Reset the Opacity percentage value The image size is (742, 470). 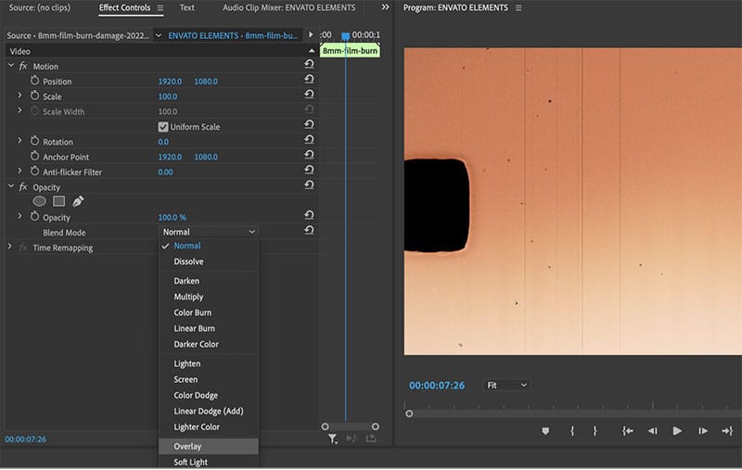[309, 215]
